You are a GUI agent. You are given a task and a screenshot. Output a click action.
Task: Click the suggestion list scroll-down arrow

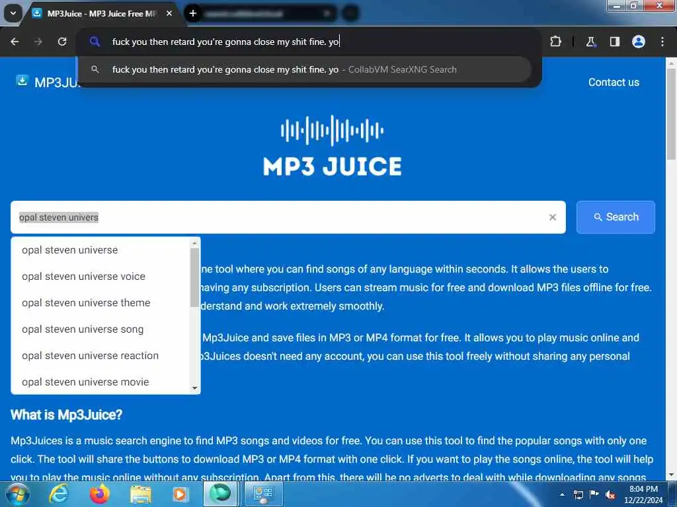(x=195, y=388)
